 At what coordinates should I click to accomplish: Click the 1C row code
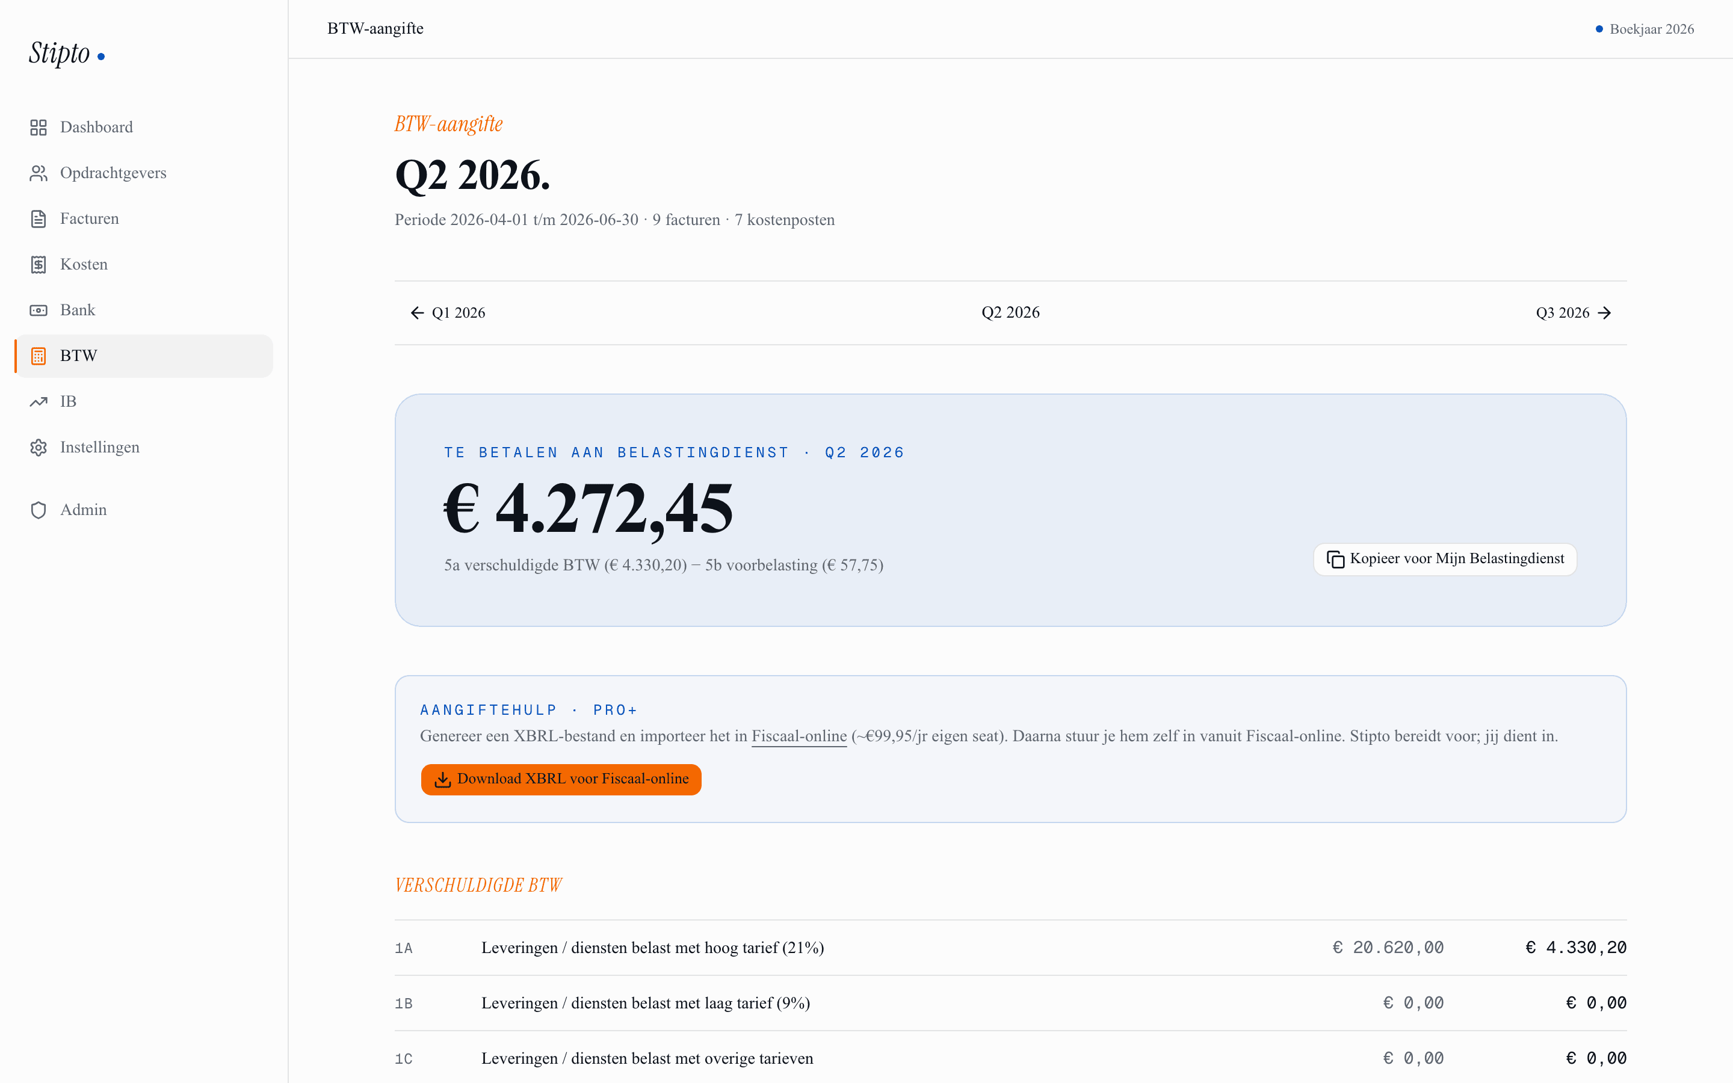404,1059
